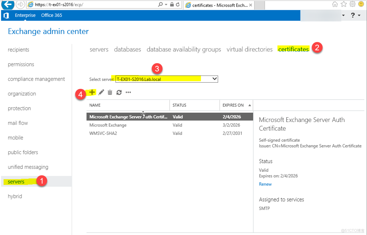Viewport: 367px width, 235px height.
Task: Open the user account dropdown arrow
Action: pos(343,16)
